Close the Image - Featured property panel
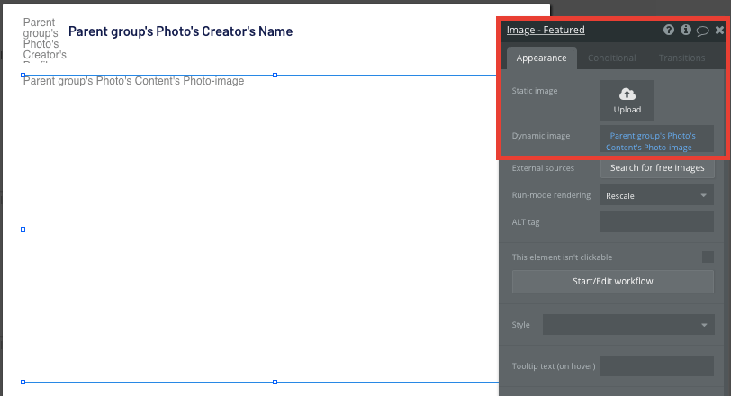 point(719,30)
